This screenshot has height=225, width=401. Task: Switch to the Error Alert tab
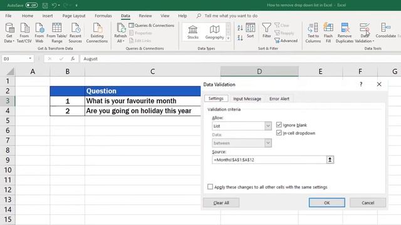[x=279, y=99]
